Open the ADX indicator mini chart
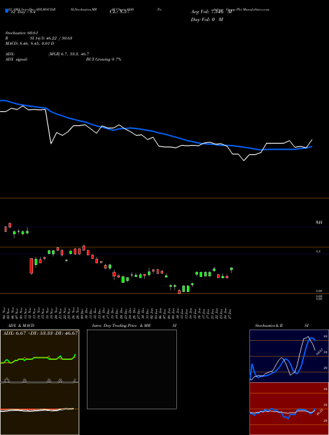The height and width of the screenshot is (435, 329). tap(39, 356)
